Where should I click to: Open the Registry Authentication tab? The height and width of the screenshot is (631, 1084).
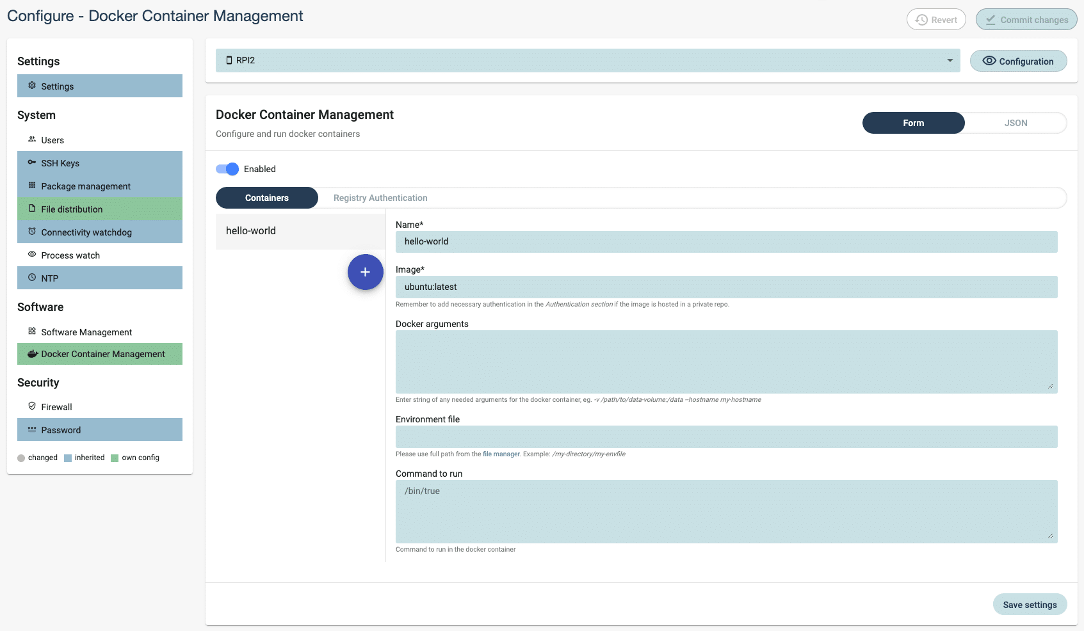(x=380, y=198)
